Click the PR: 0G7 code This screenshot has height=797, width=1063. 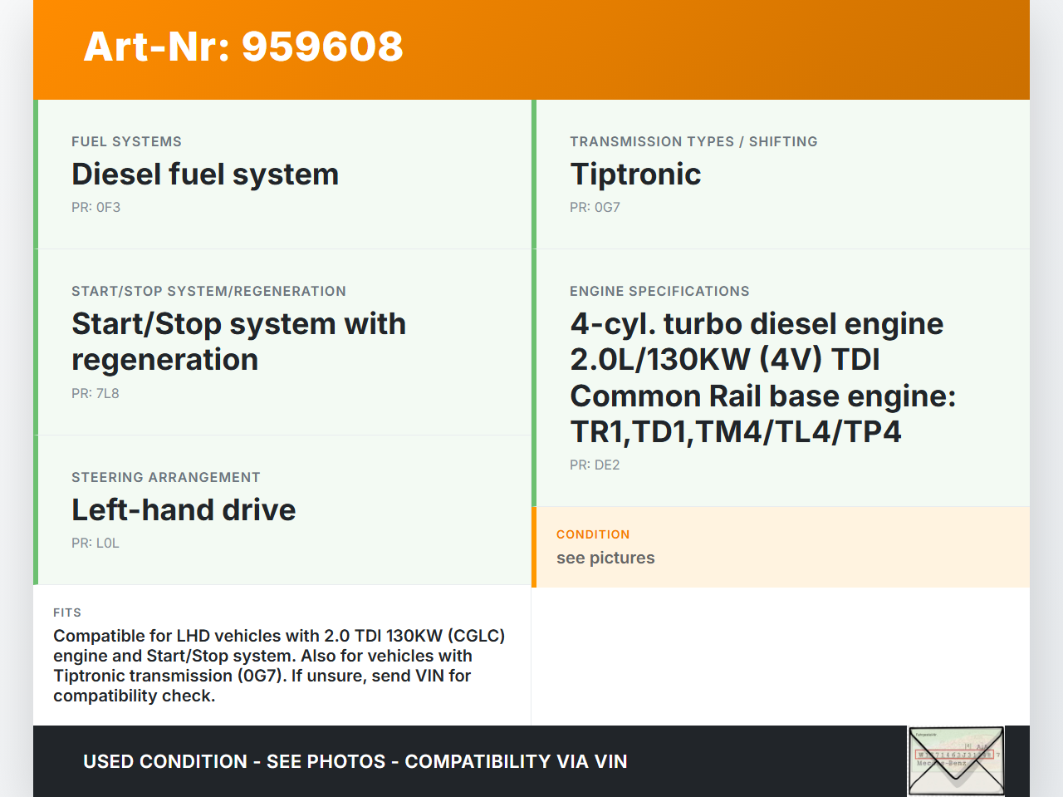click(595, 208)
